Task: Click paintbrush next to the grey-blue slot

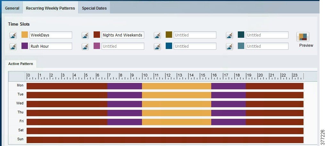Action: coord(229,46)
